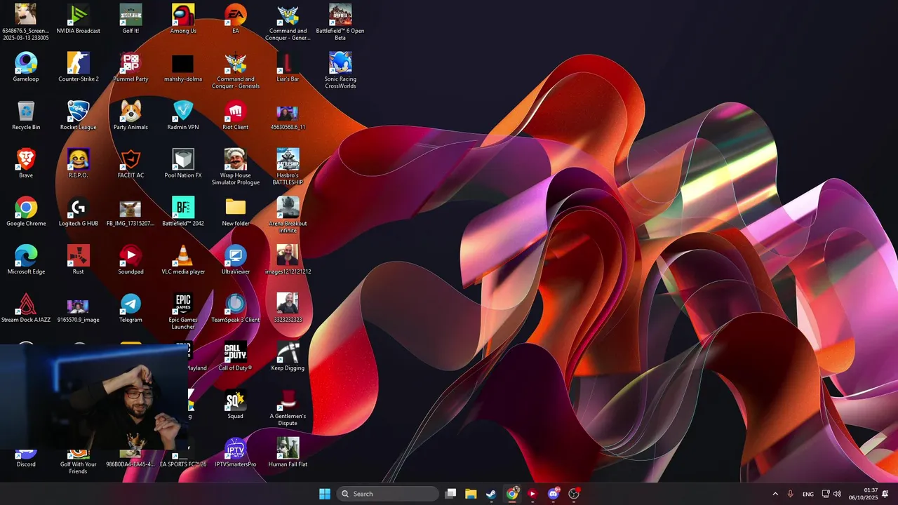
Task: Switch to Chrome on the taskbar
Action: [512, 494]
